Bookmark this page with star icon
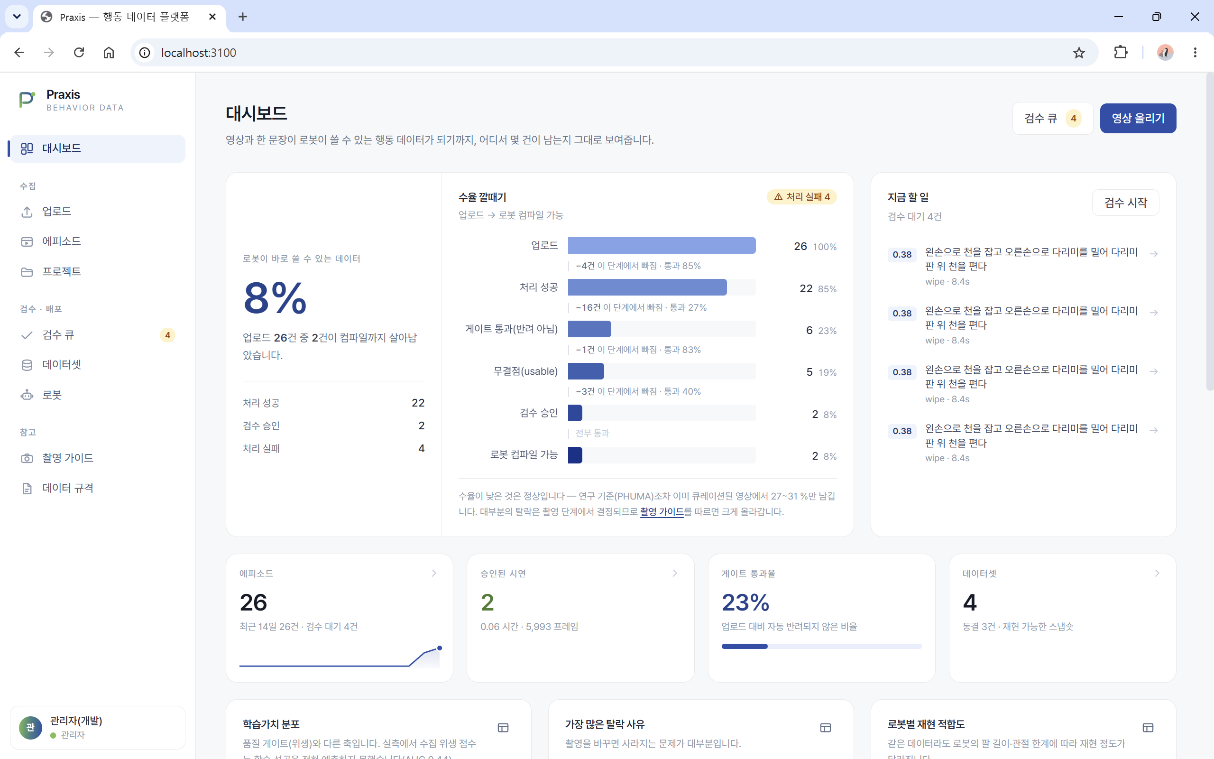 (1078, 53)
